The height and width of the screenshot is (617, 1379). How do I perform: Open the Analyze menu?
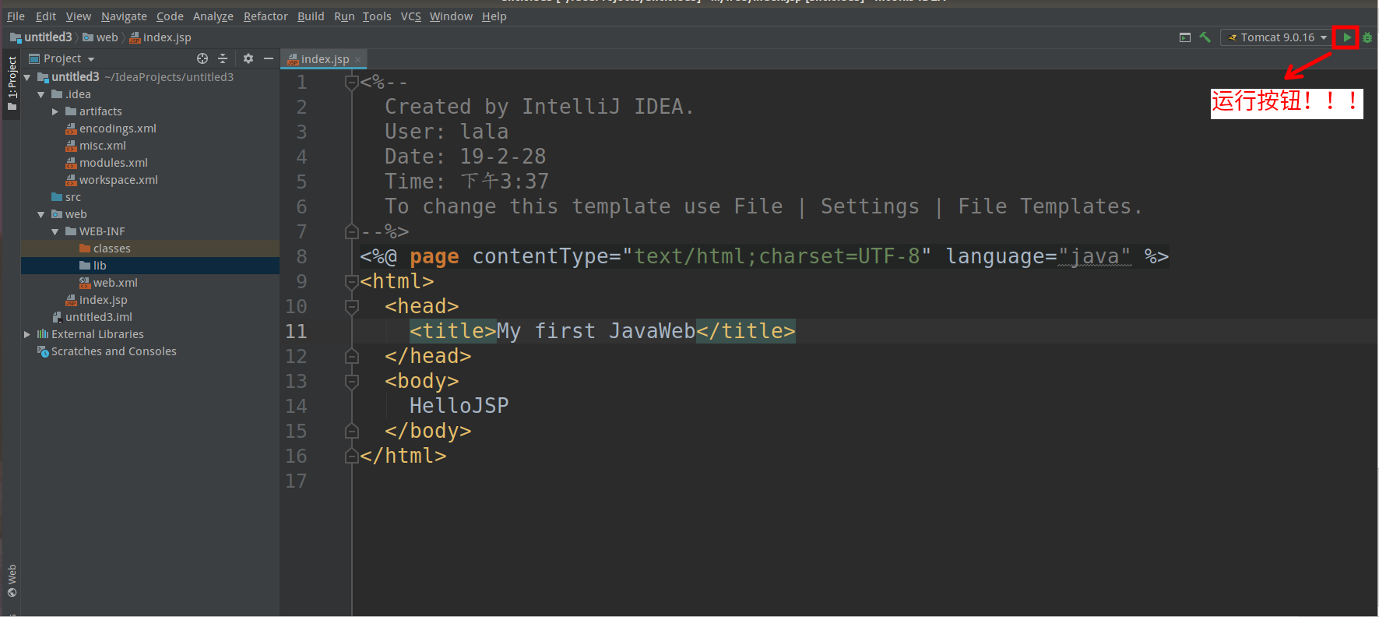point(213,16)
